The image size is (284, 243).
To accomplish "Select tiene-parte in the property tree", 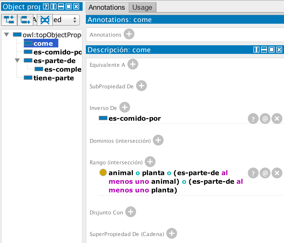I will (49, 78).
